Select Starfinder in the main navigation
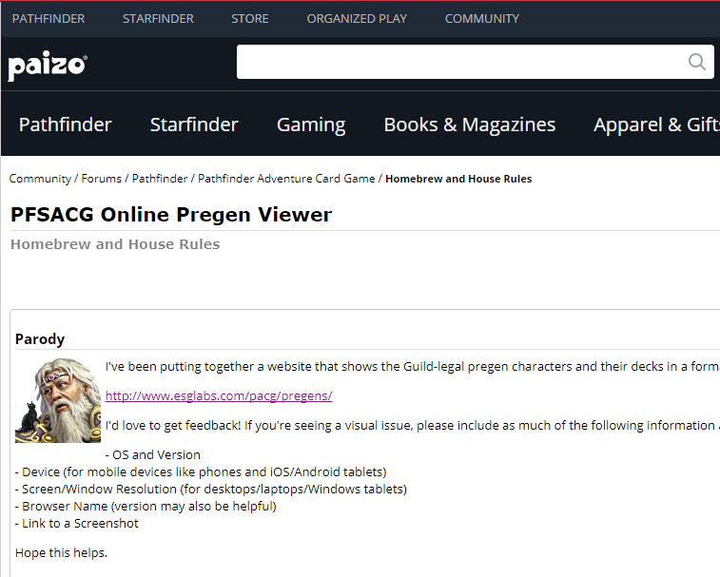720x577 pixels. [x=194, y=125]
